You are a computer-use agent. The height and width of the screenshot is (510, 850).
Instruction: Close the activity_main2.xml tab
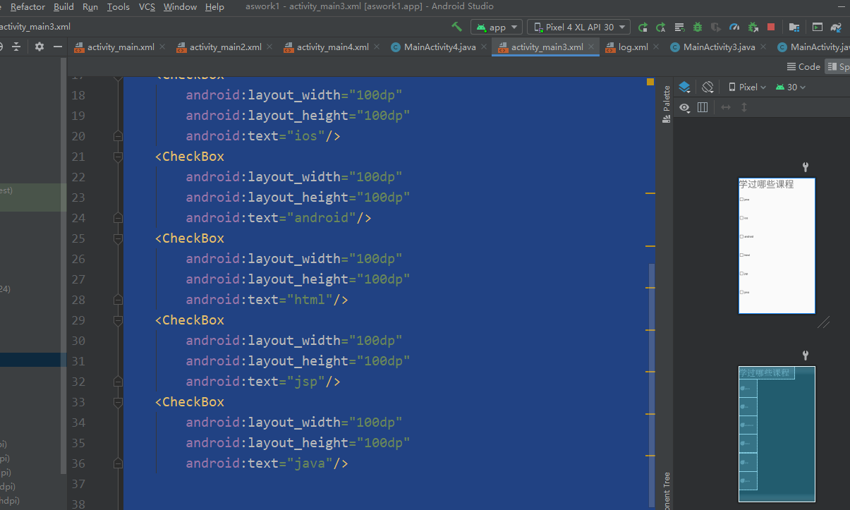tap(269, 47)
